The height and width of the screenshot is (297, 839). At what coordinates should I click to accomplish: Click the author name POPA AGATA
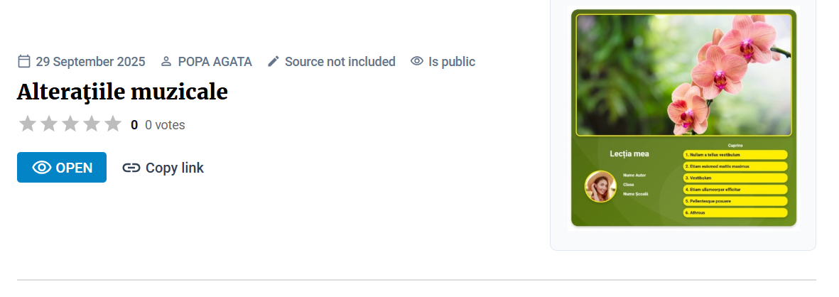pyautogui.click(x=215, y=61)
